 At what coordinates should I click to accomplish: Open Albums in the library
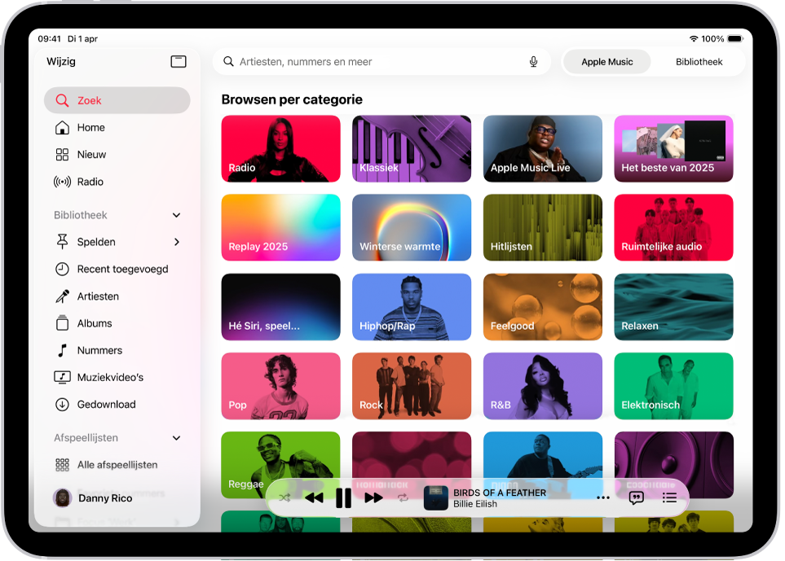tap(117, 323)
